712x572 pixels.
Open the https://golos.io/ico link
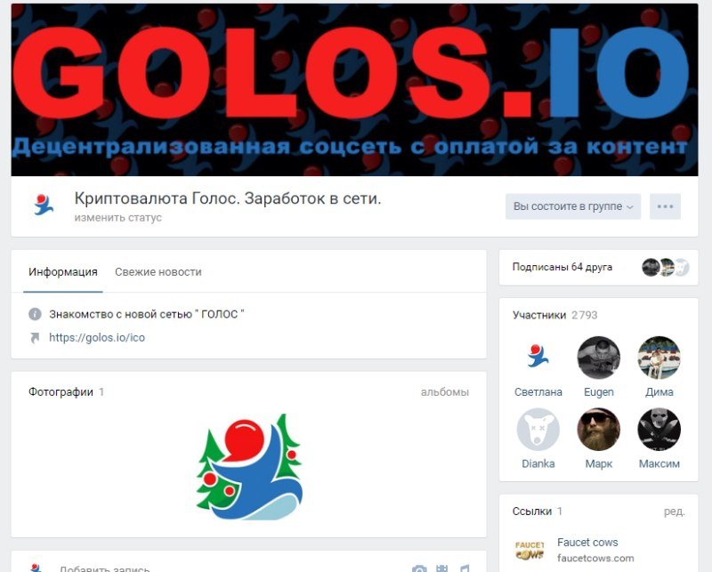(x=97, y=338)
